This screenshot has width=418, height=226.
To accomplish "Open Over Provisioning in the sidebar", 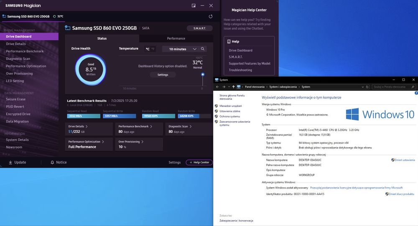I will click(x=19, y=74).
